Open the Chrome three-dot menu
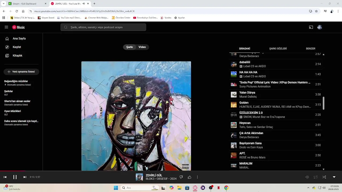Image resolution: width=342 pixels, height=192 pixels. click(338, 11)
